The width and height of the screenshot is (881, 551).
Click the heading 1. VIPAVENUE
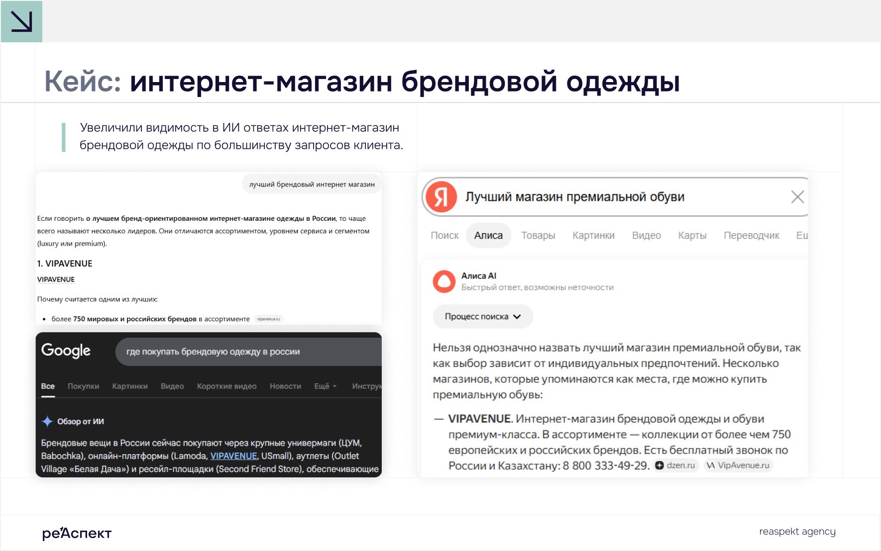65,264
